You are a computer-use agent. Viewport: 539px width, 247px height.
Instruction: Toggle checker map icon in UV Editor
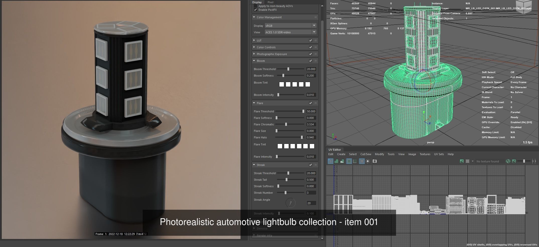pos(468,161)
